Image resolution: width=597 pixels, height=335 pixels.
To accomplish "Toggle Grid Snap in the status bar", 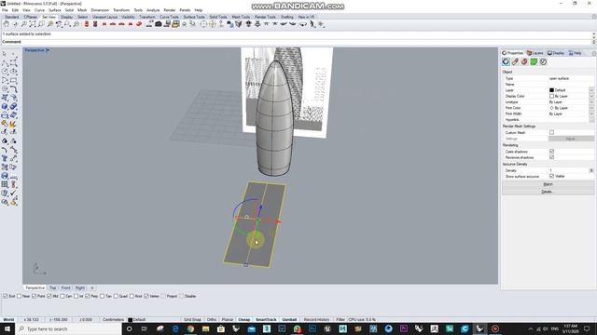I will click(192, 320).
